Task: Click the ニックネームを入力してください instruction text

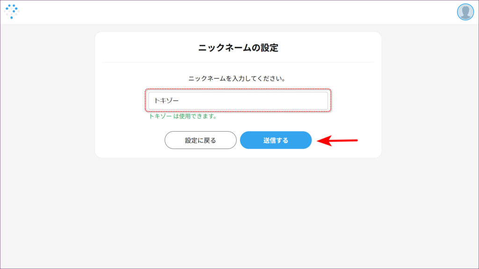Action: point(237,78)
